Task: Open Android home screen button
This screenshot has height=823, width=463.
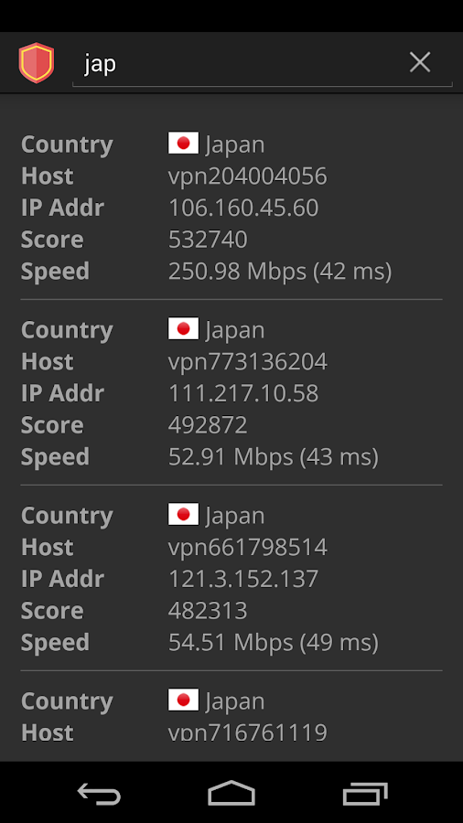Action: point(231,793)
